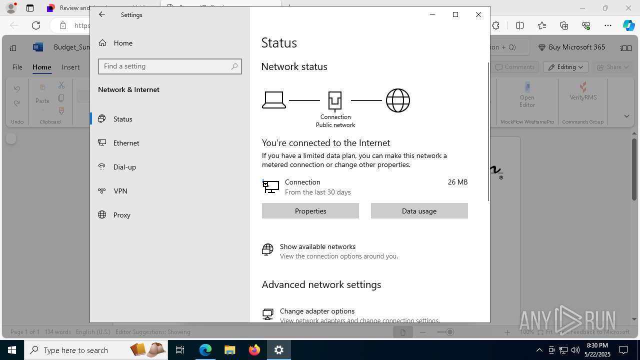Open the Editing mode dropdown in Word

pos(565,67)
